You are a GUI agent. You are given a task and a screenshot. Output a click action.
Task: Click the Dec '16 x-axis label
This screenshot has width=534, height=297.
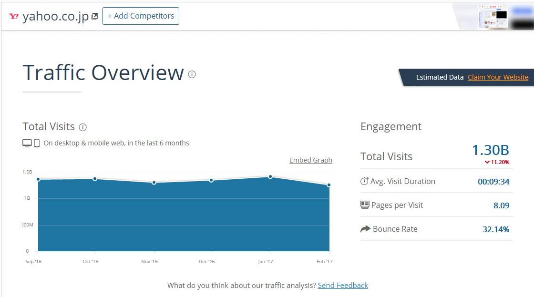click(207, 262)
